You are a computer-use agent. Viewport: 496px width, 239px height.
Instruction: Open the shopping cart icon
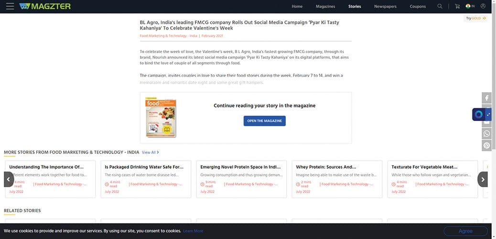[457, 6]
